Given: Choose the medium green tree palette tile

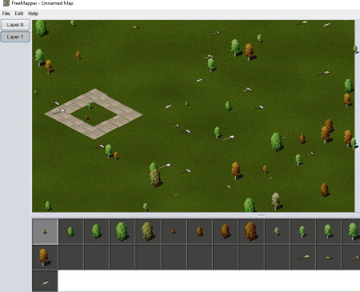Looking at the screenshot, I should coord(97,231).
